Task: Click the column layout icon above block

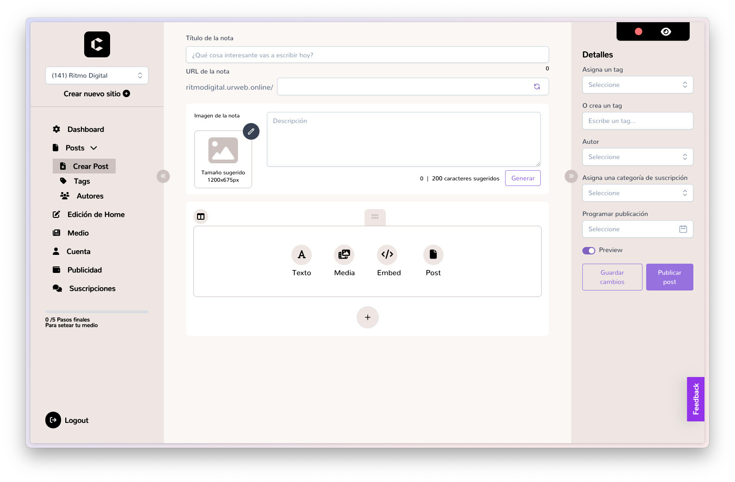Action: pos(201,216)
